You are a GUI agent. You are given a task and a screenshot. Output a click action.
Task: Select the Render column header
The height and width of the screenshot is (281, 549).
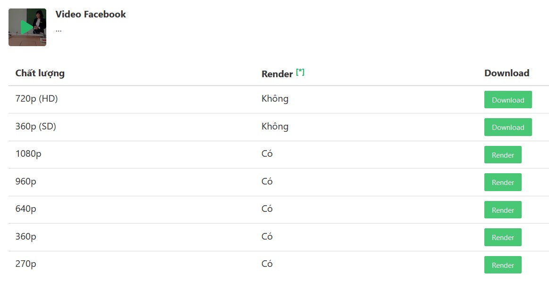tap(277, 74)
